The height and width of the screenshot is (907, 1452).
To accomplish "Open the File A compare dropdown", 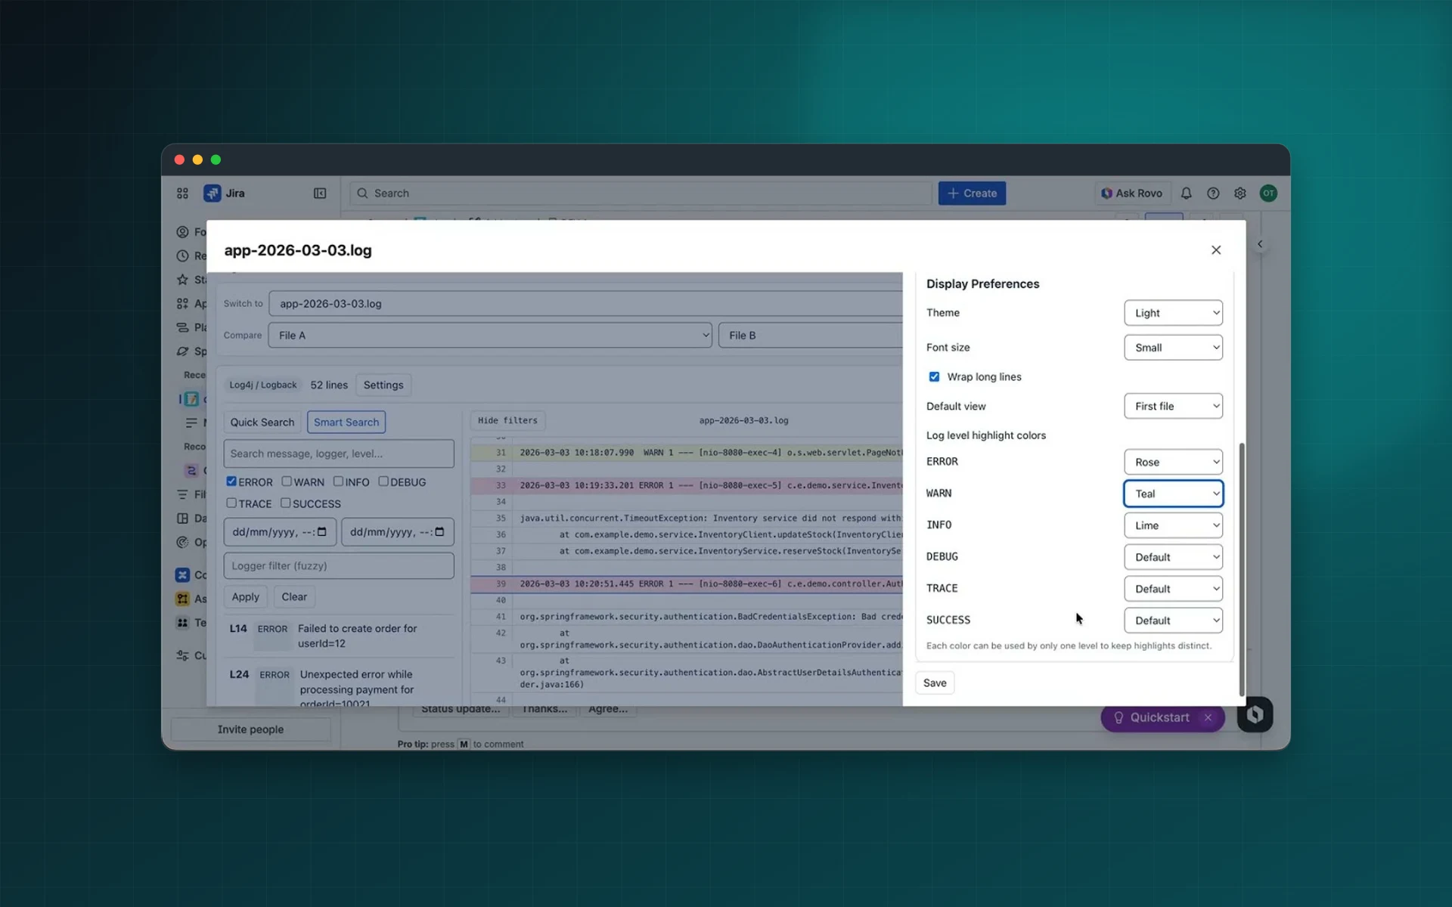I will 490,336.
